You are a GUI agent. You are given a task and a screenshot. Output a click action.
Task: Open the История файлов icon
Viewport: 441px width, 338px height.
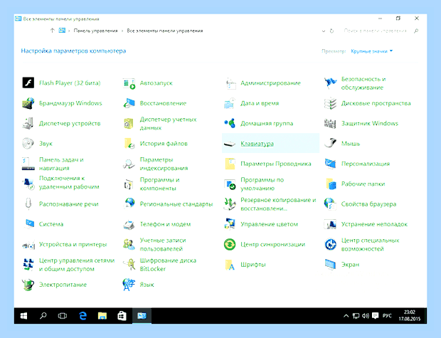[x=129, y=144]
